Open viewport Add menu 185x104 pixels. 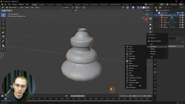(32, 8)
